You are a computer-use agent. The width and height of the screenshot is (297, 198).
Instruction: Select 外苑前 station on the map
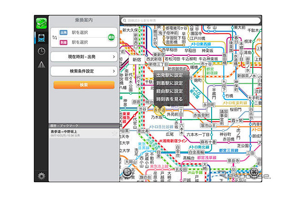(x=173, y=114)
